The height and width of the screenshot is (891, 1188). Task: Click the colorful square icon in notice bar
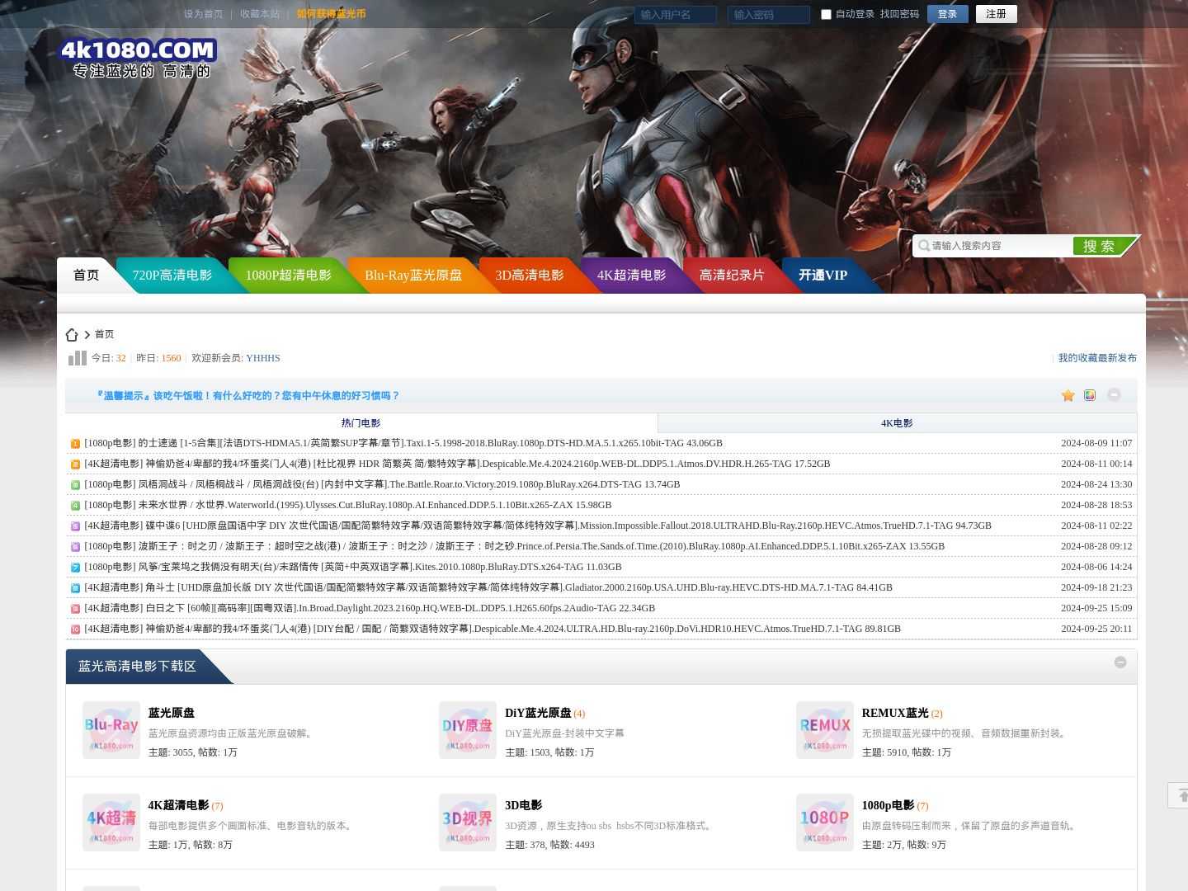tap(1090, 395)
